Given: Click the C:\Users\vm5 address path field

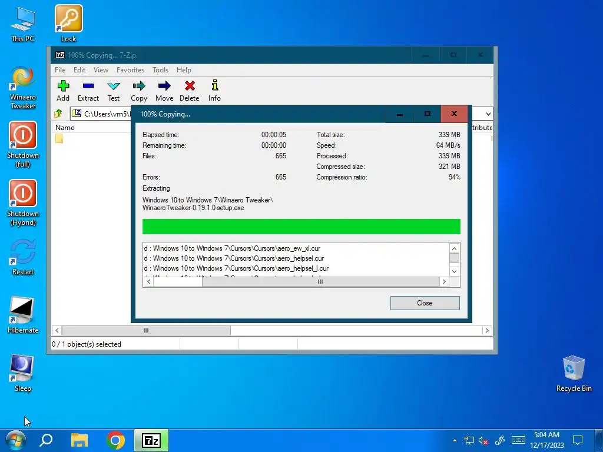Looking at the screenshot, I should 101,114.
